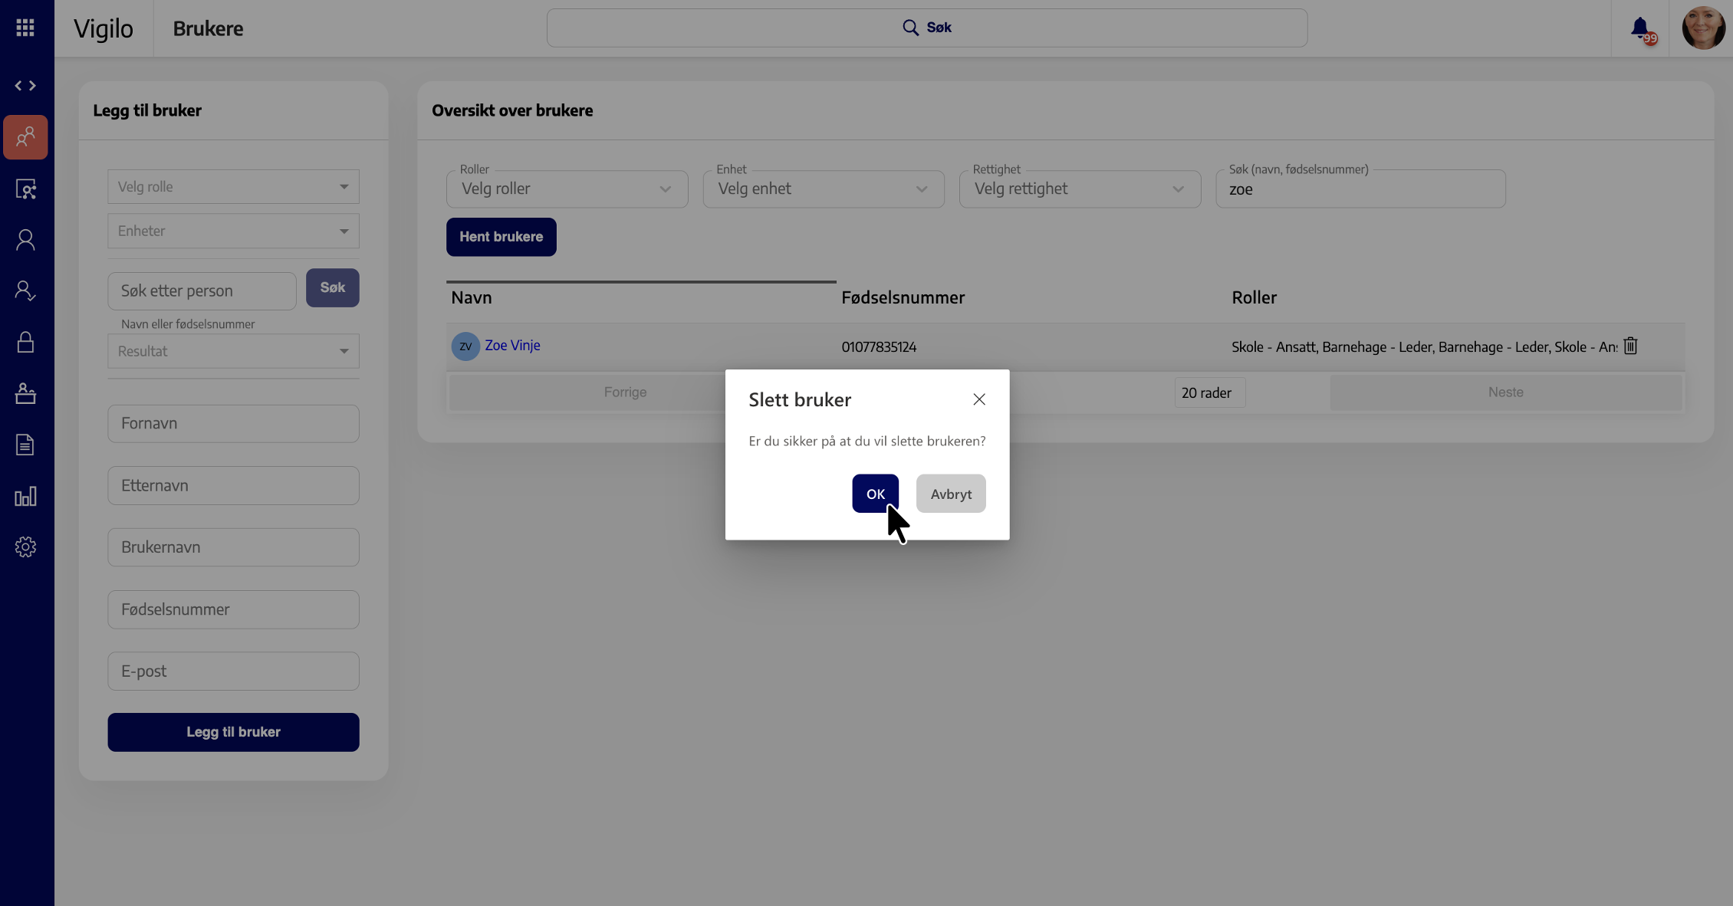Focus the Fødselsnummer input field
This screenshot has width=1733, height=906.
click(233, 609)
